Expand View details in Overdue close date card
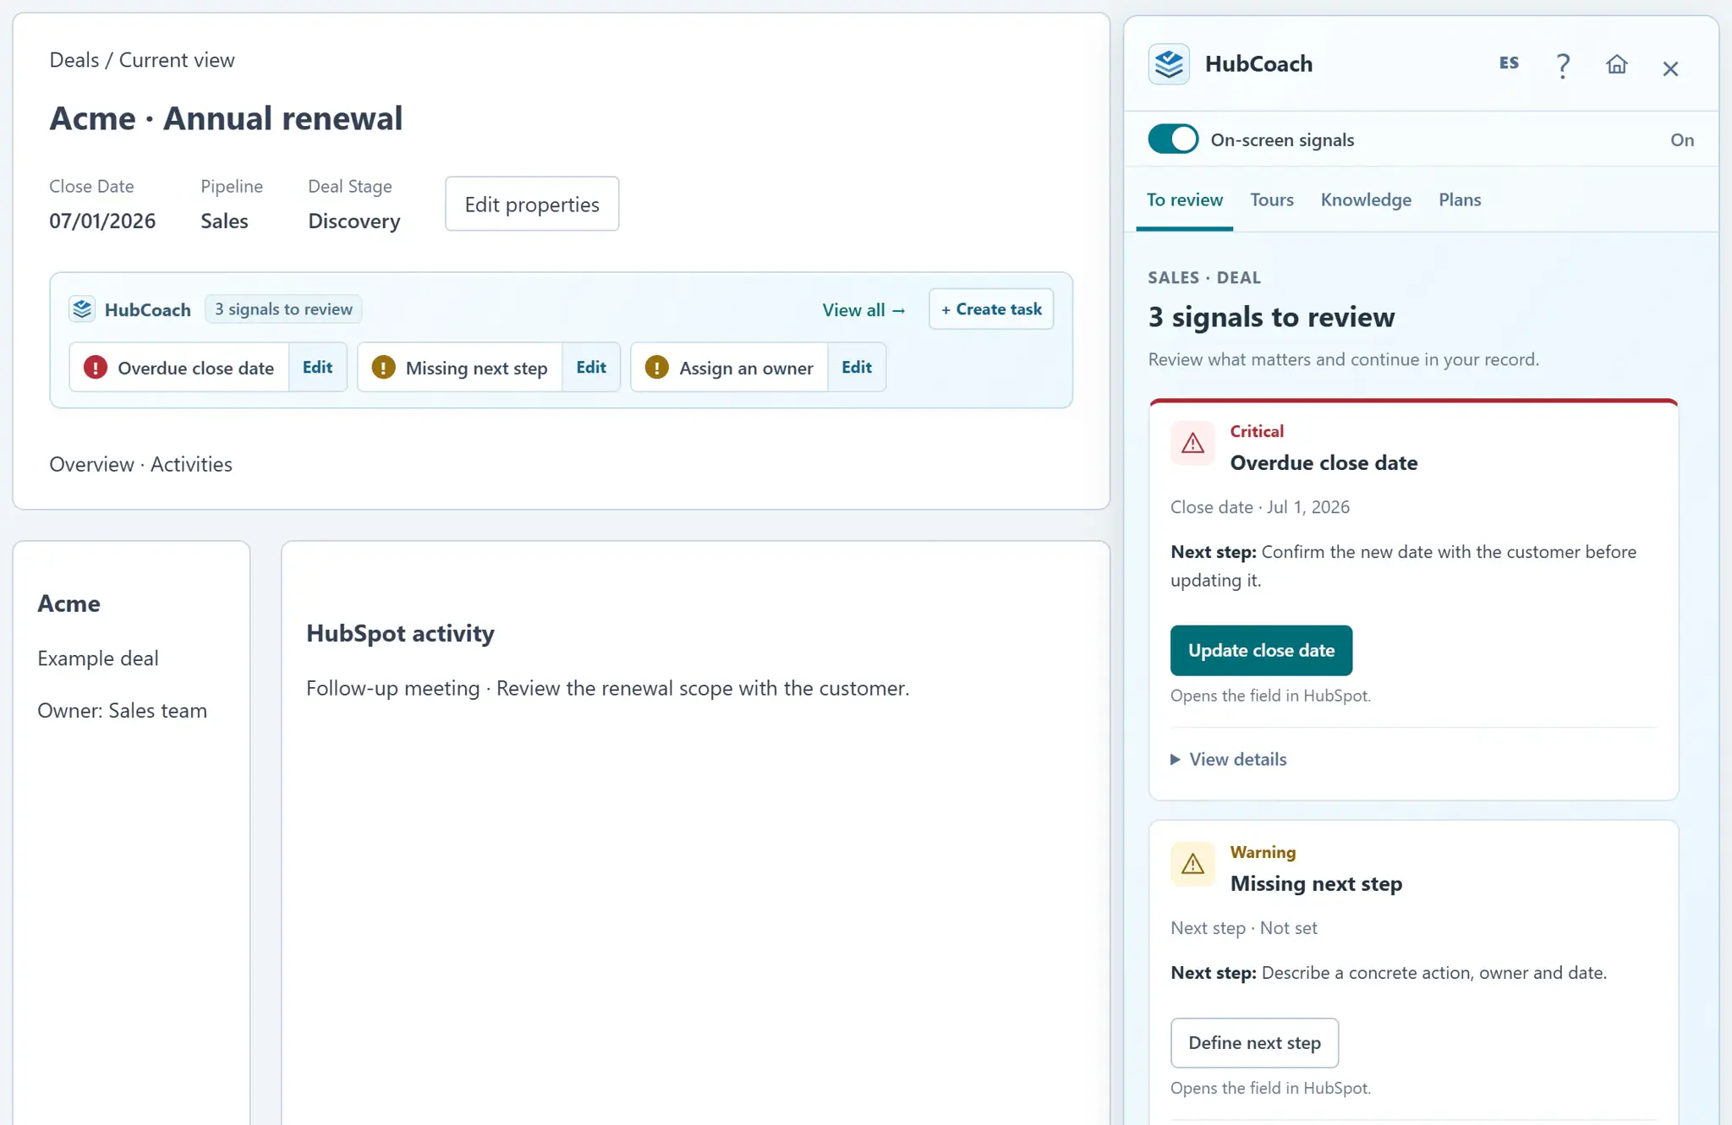The height and width of the screenshot is (1125, 1732). tap(1229, 759)
